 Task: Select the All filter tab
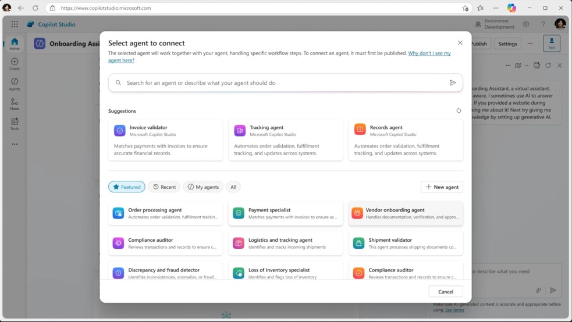pyautogui.click(x=233, y=187)
